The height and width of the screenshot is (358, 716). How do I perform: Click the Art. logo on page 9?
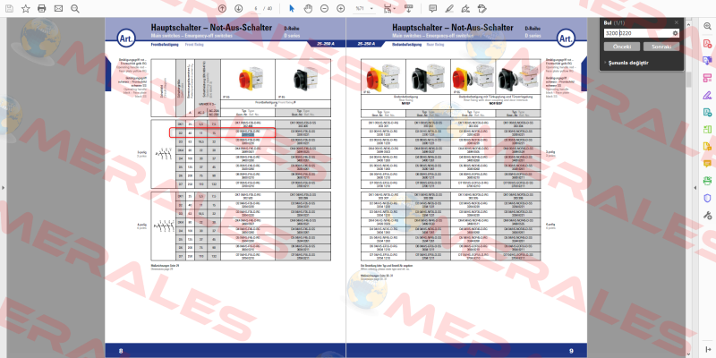(566, 39)
